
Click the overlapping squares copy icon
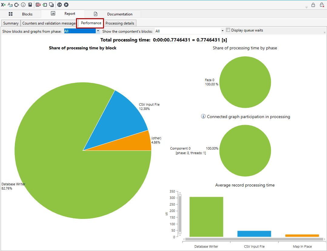[51, 5]
